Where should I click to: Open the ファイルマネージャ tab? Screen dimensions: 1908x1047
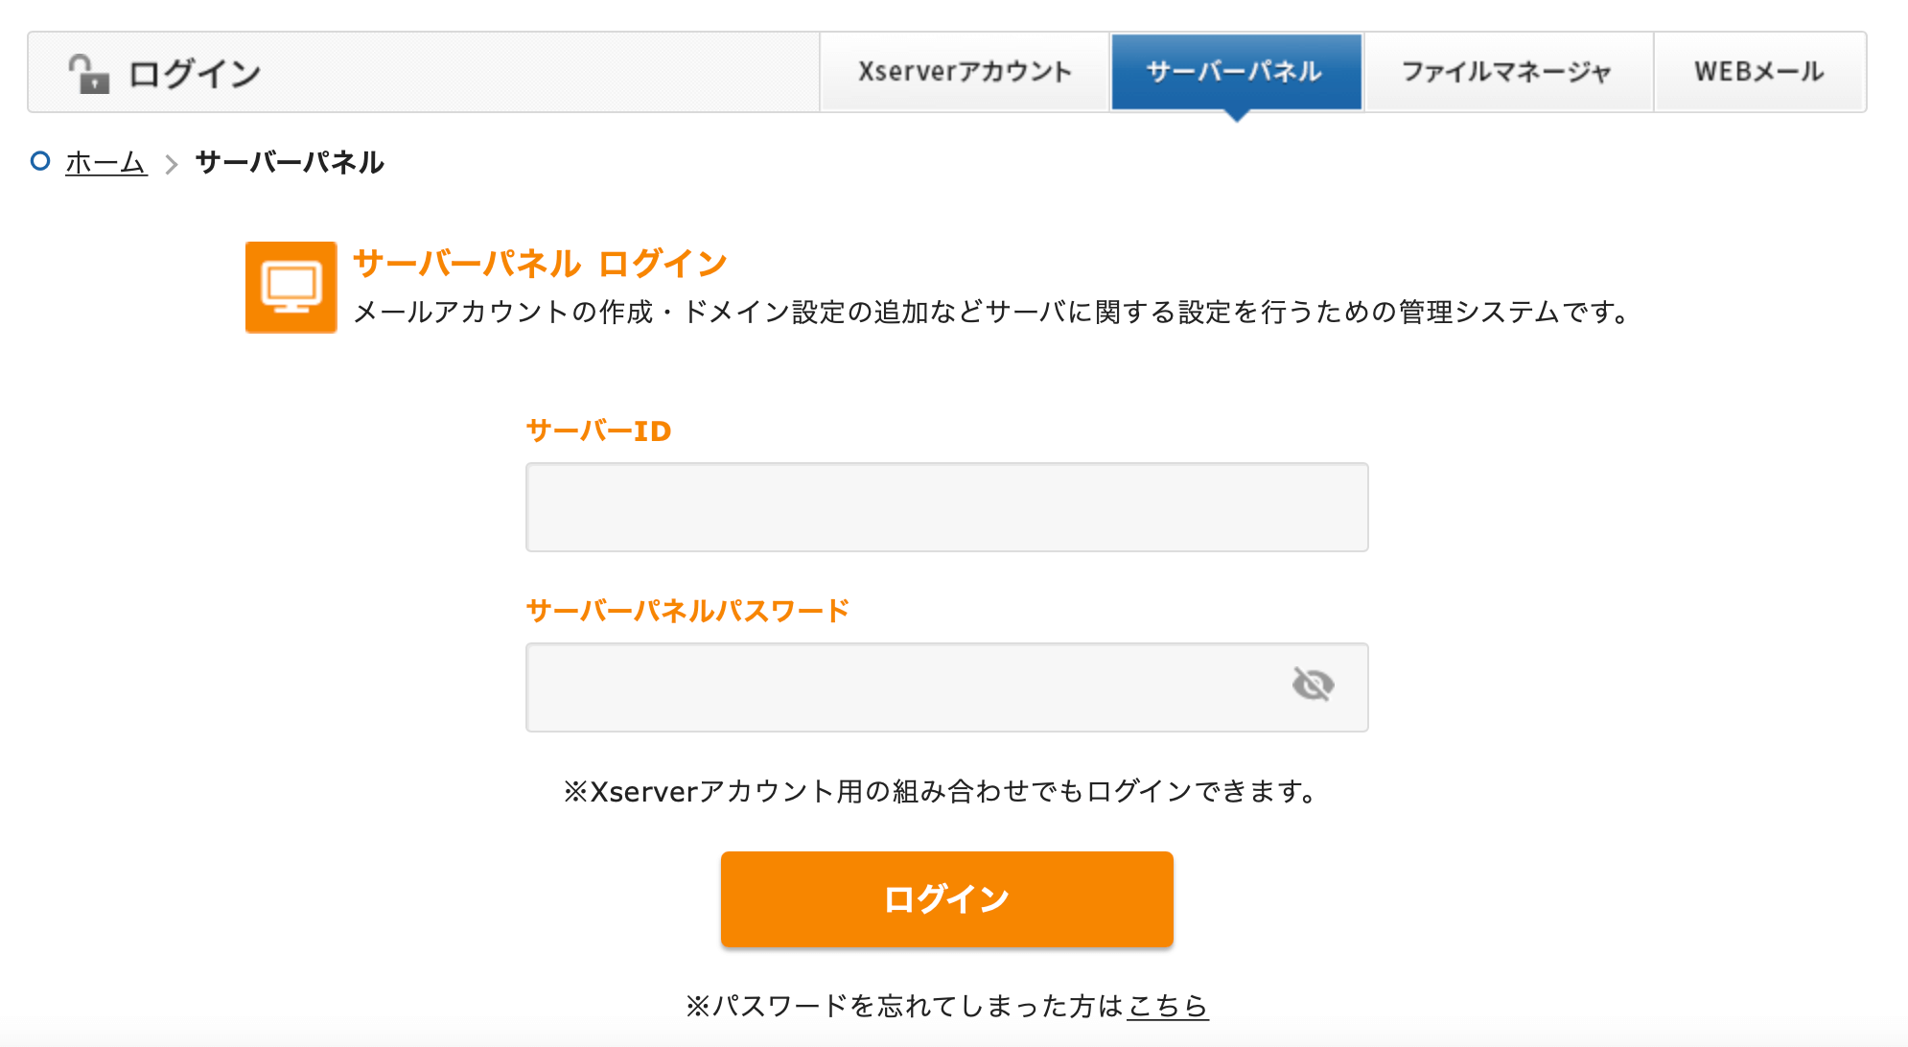point(1507,72)
